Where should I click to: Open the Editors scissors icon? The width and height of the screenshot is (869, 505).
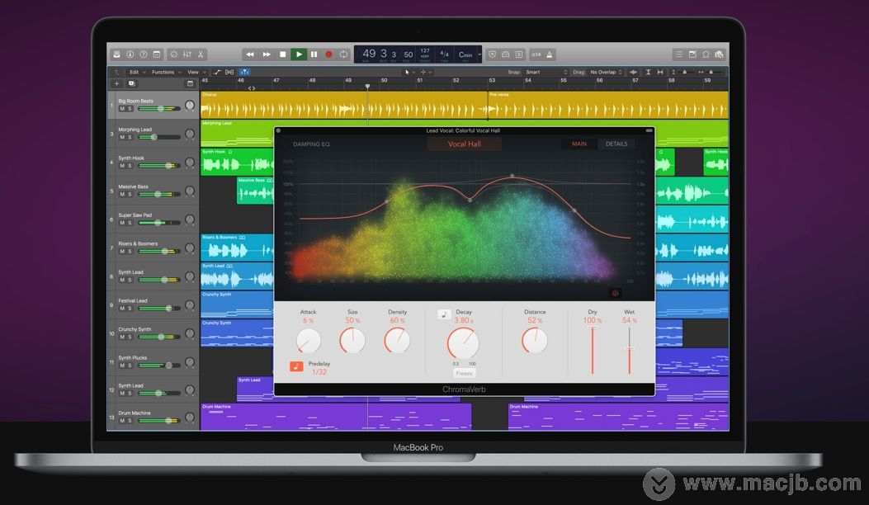pos(201,54)
